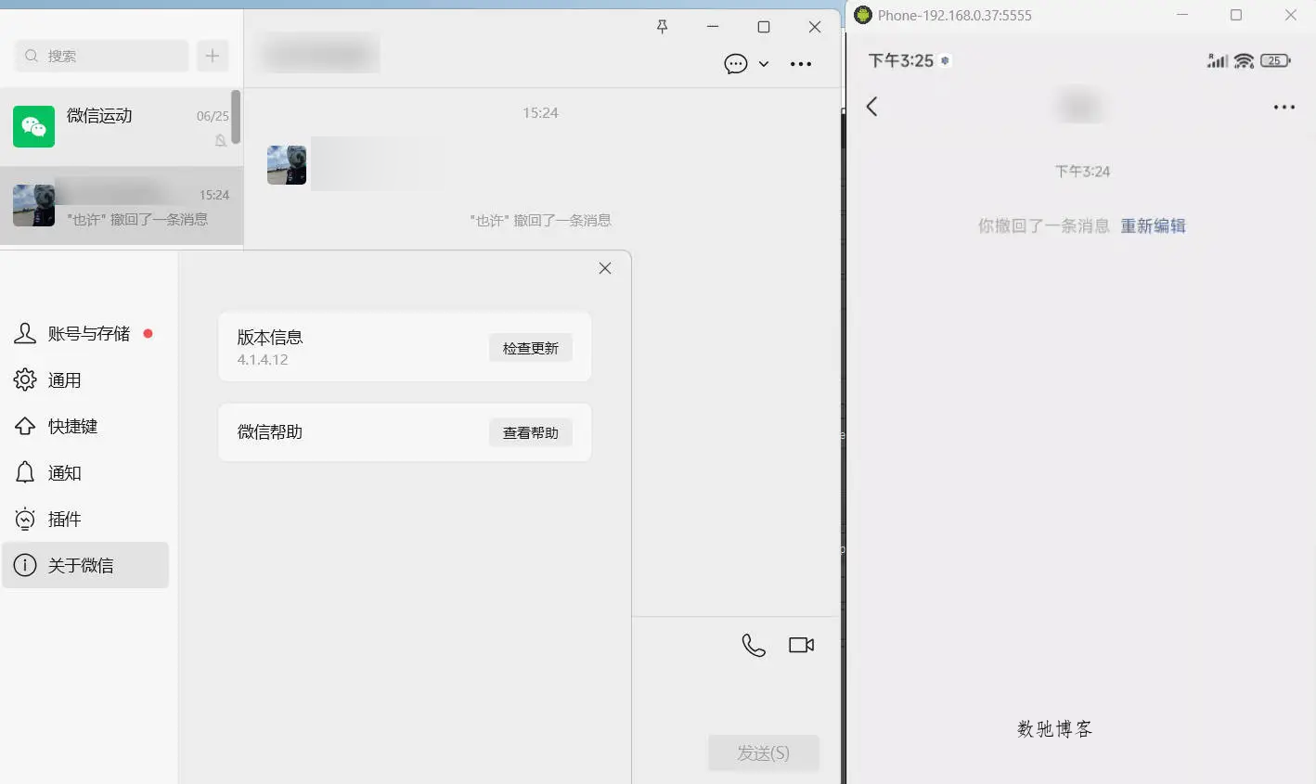Start a voice call
Viewport: 1316px width, 784px height.
tap(754, 645)
